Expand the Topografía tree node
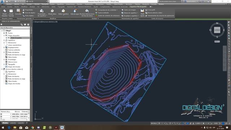This screenshot has width=231, height=130. point(4,64)
